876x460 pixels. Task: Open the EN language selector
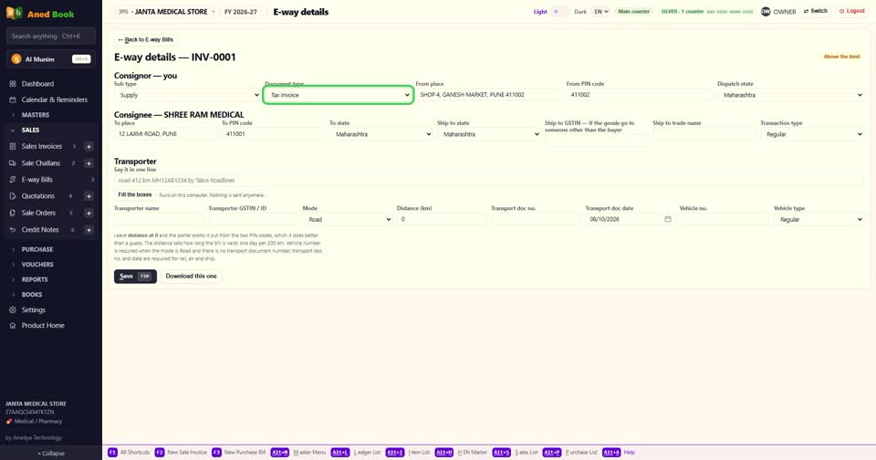tap(601, 11)
